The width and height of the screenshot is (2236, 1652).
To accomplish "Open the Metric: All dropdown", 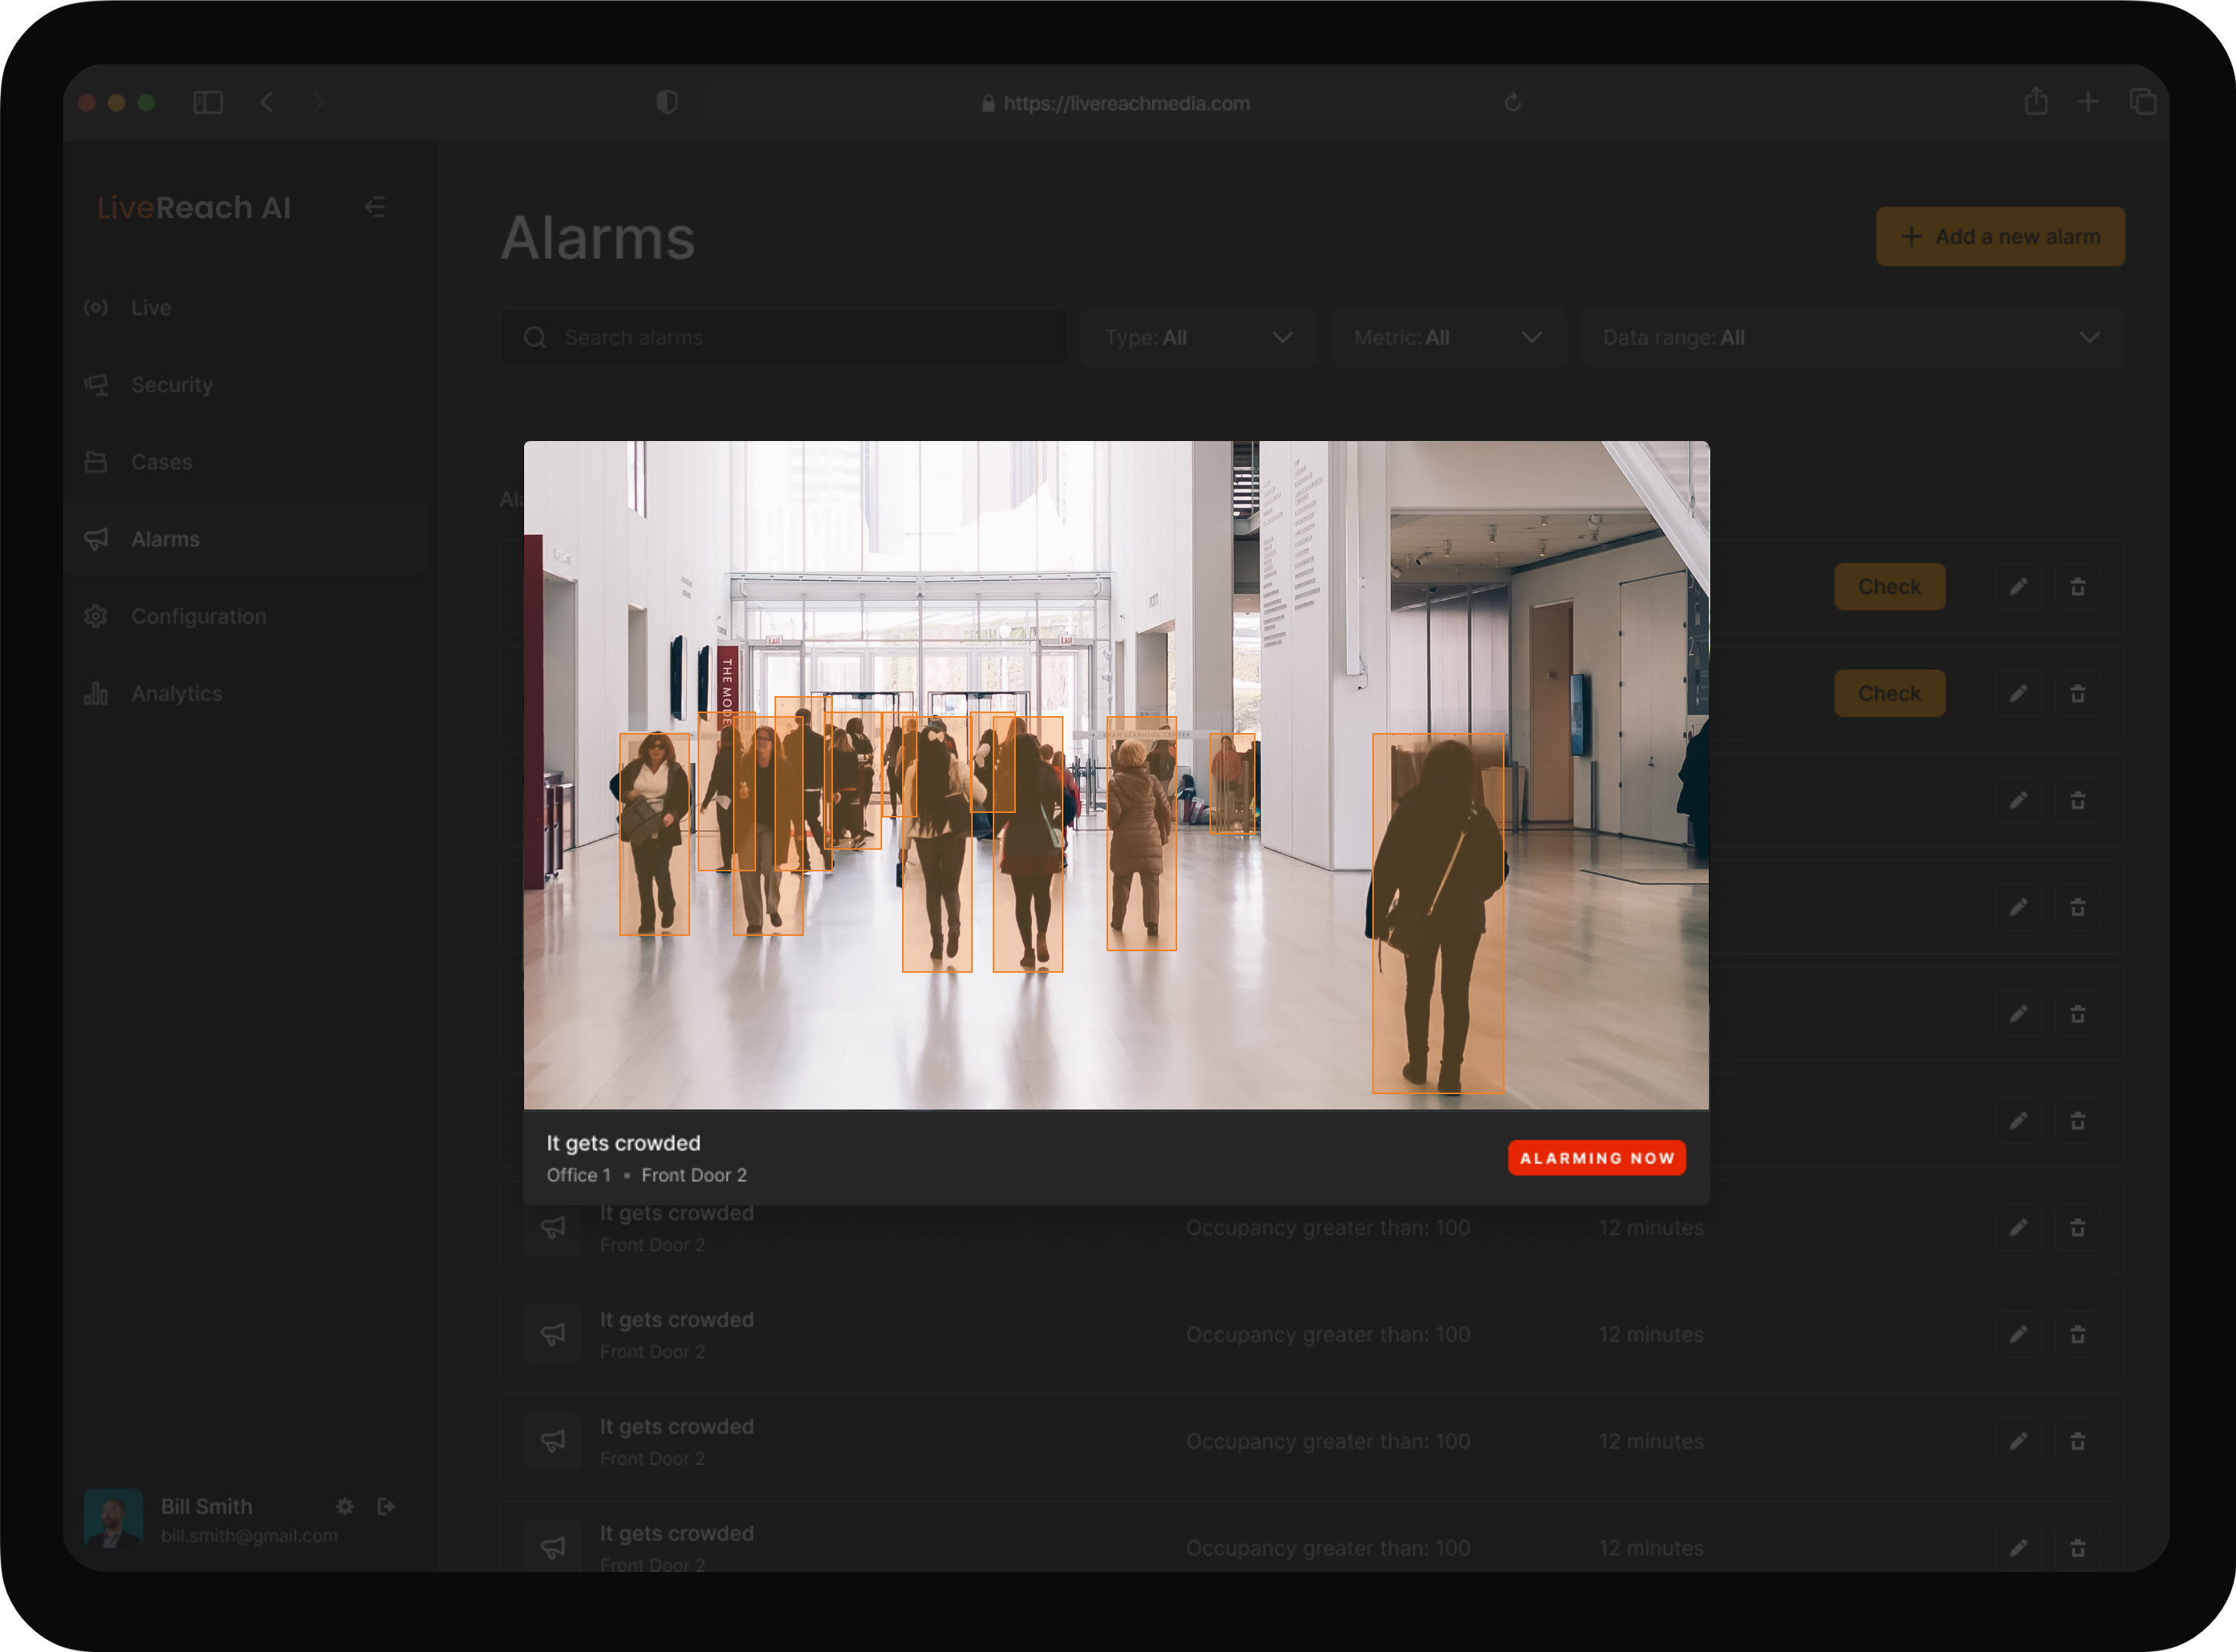I will [x=1447, y=338].
